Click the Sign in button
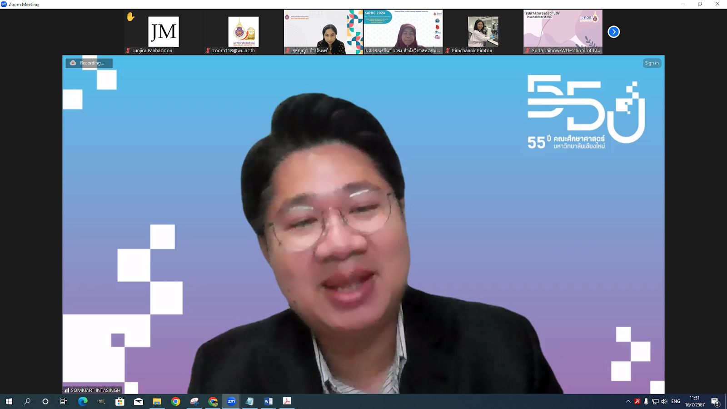The image size is (727, 409). coord(652,63)
